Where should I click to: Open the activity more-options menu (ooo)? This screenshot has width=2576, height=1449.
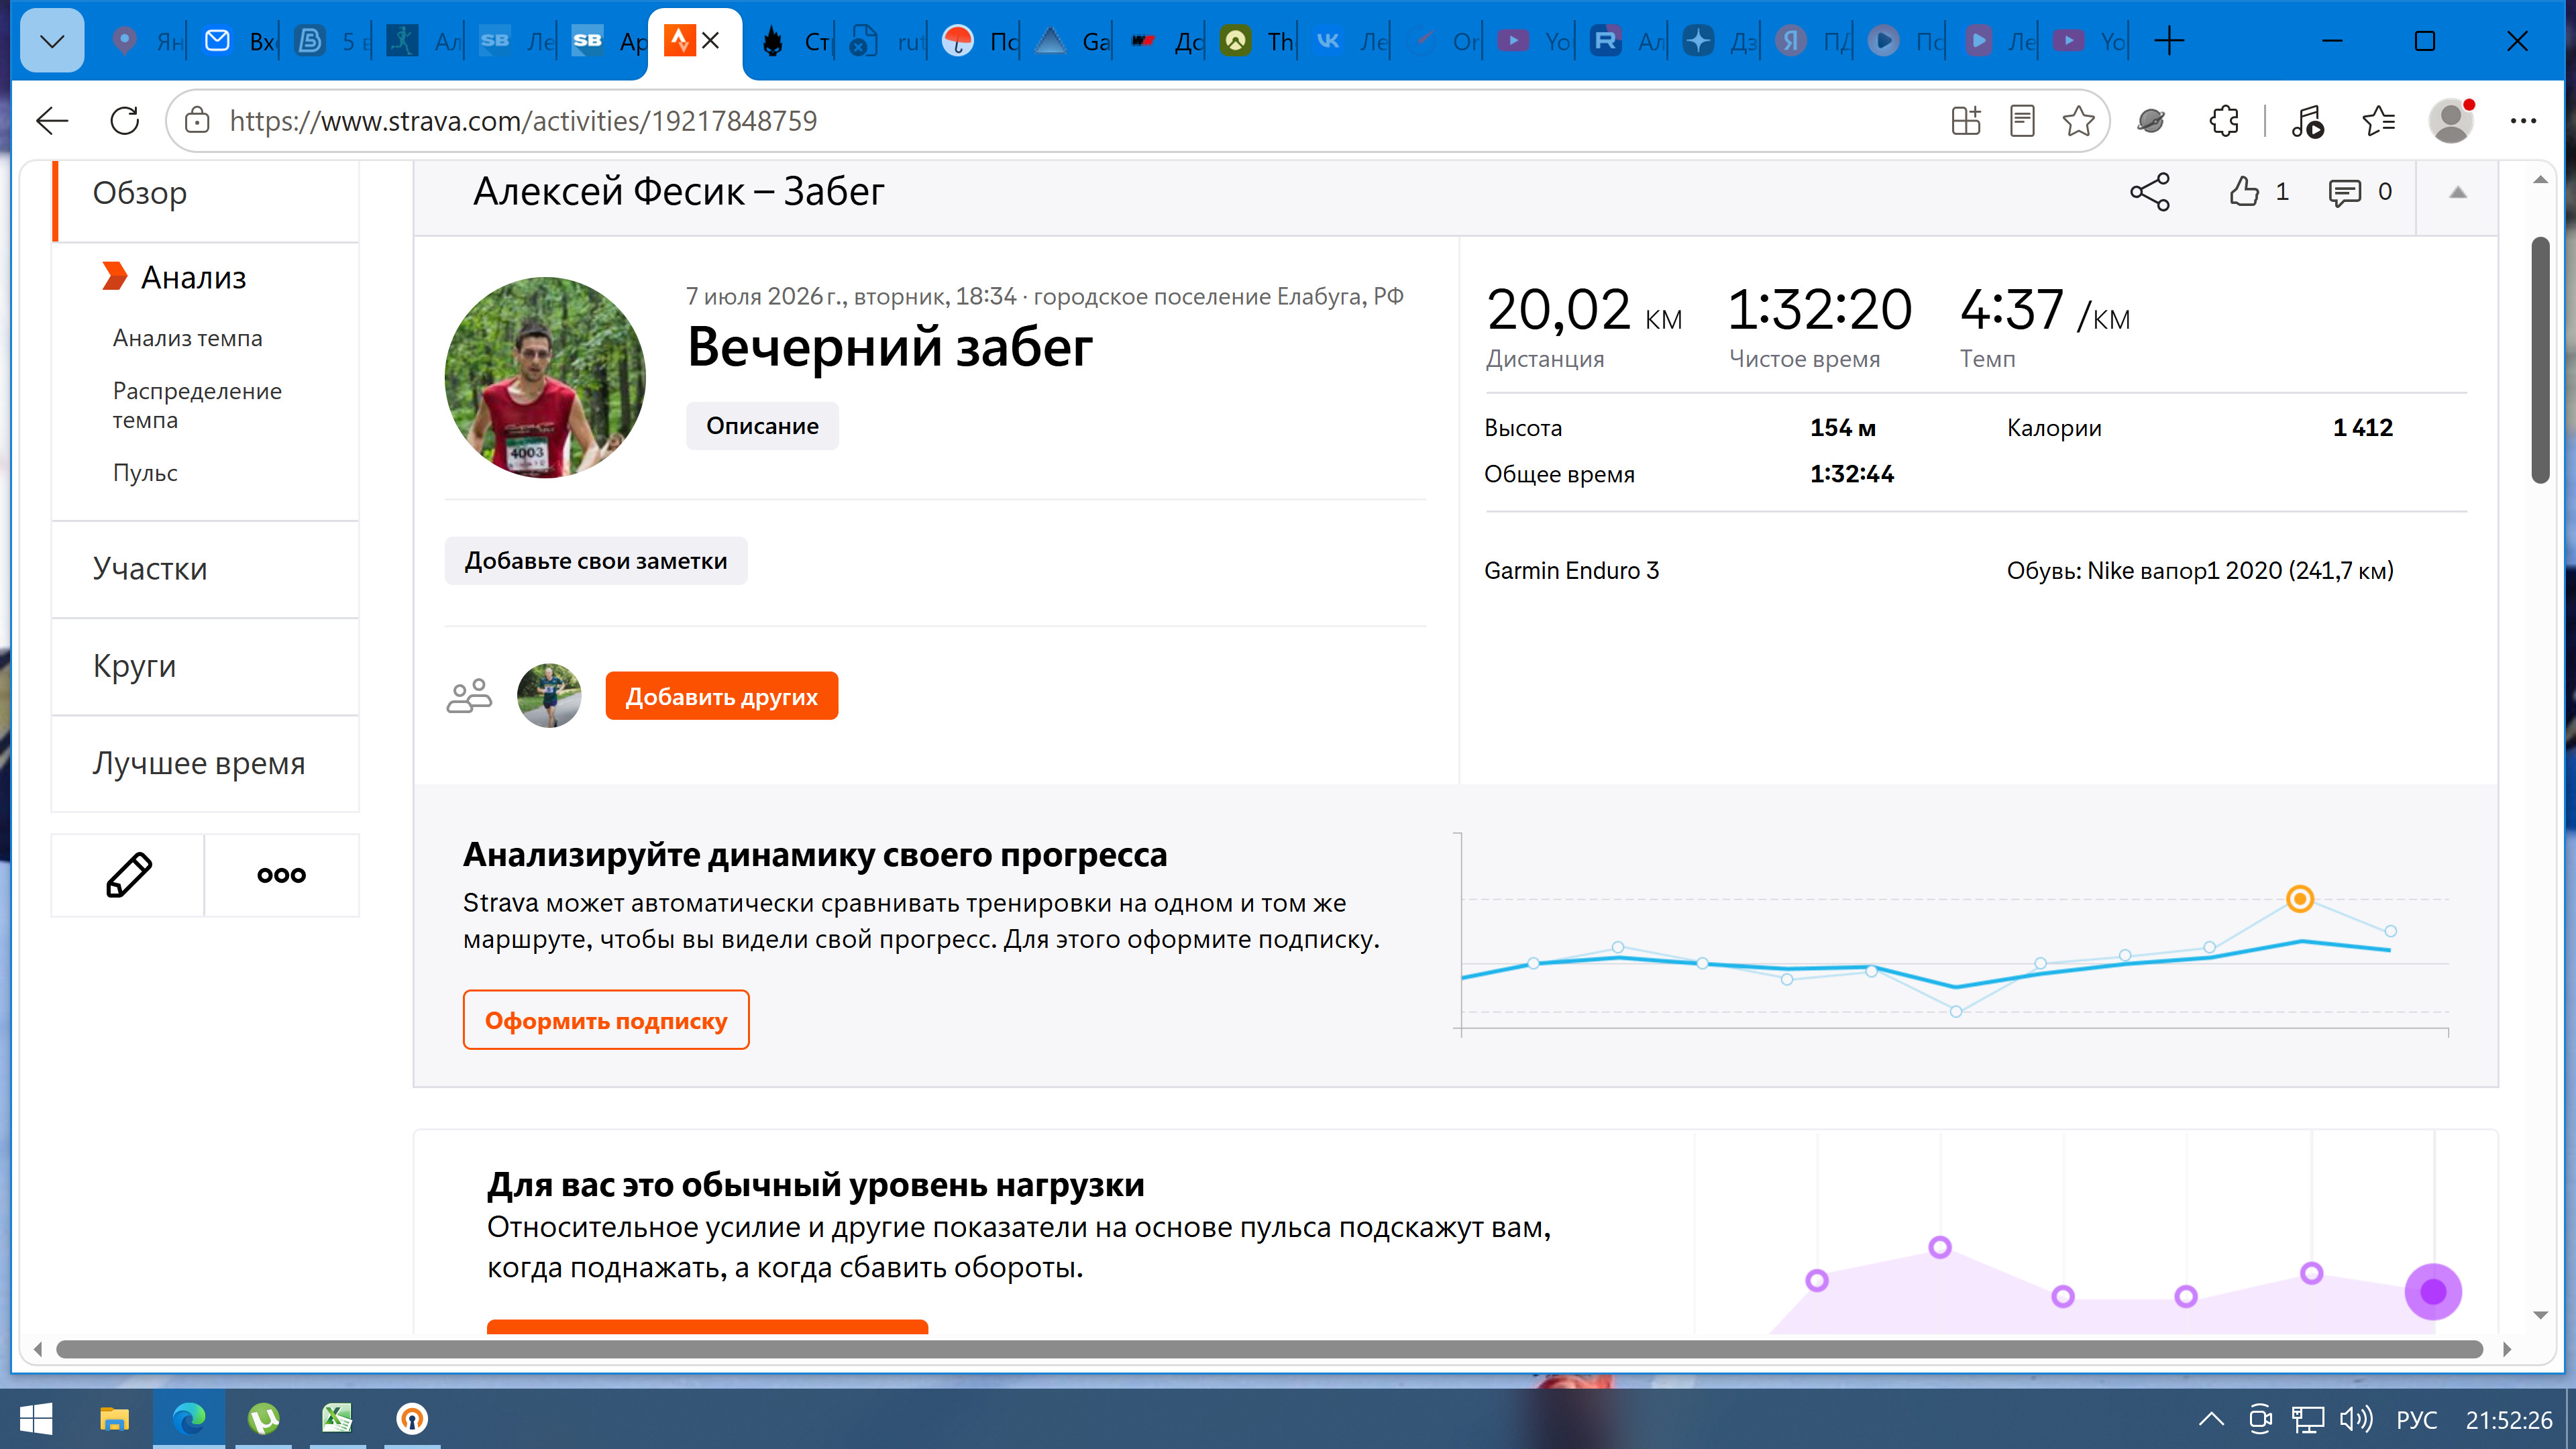tap(281, 875)
